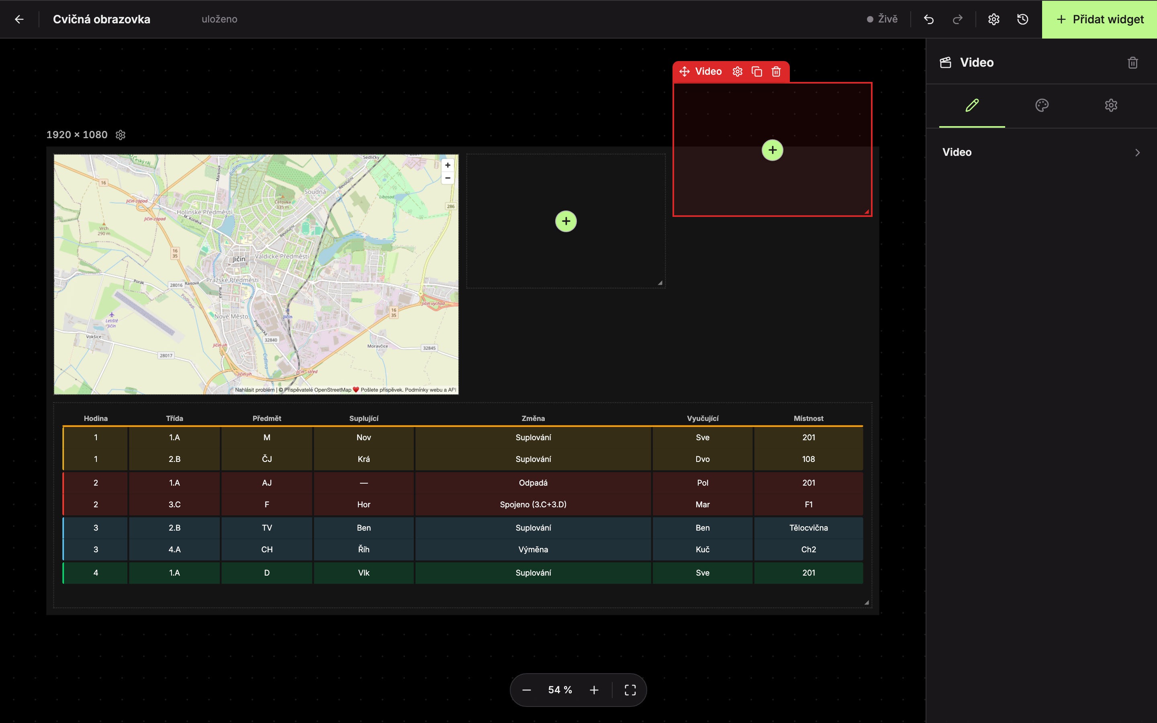
Task: Delete Video widget via red toolbar trash
Action: point(776,72)
